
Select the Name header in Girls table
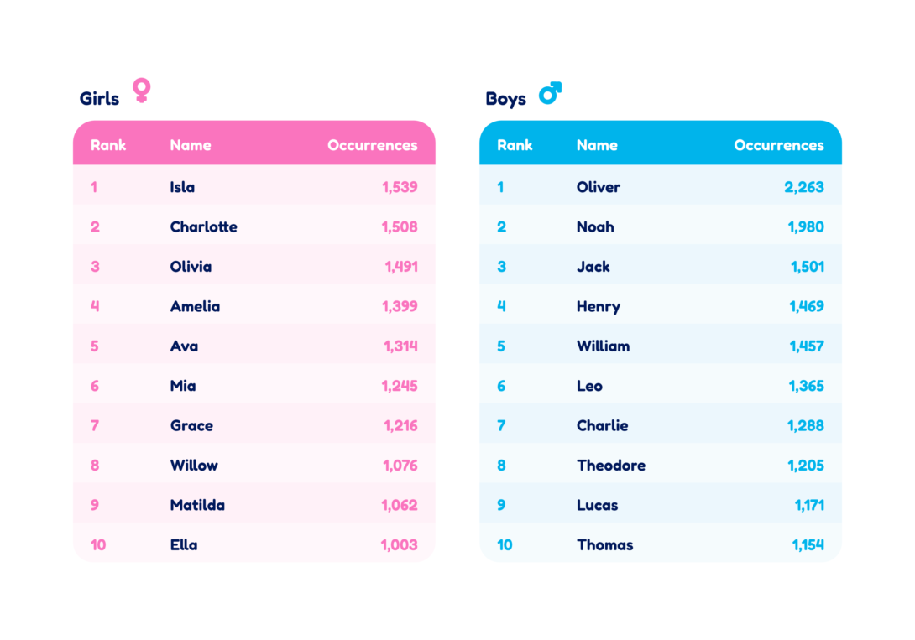point(191,145)
